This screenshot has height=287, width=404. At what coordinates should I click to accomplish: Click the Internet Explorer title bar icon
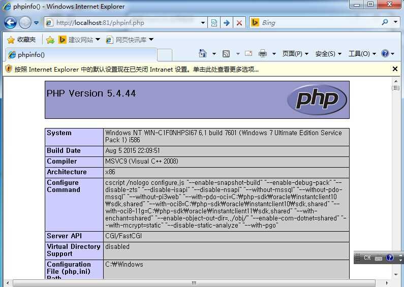(7, 6)
